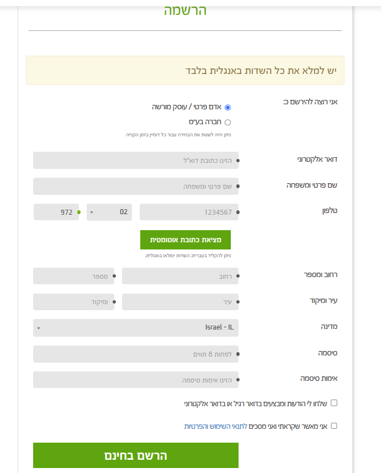Click the מספר house number field
The width and height of the screenshot is (381, 473).
click(73, 276)
